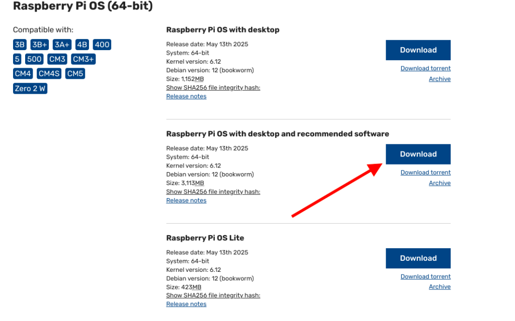Click the CM4S compatibility badge

coord(49,73)
